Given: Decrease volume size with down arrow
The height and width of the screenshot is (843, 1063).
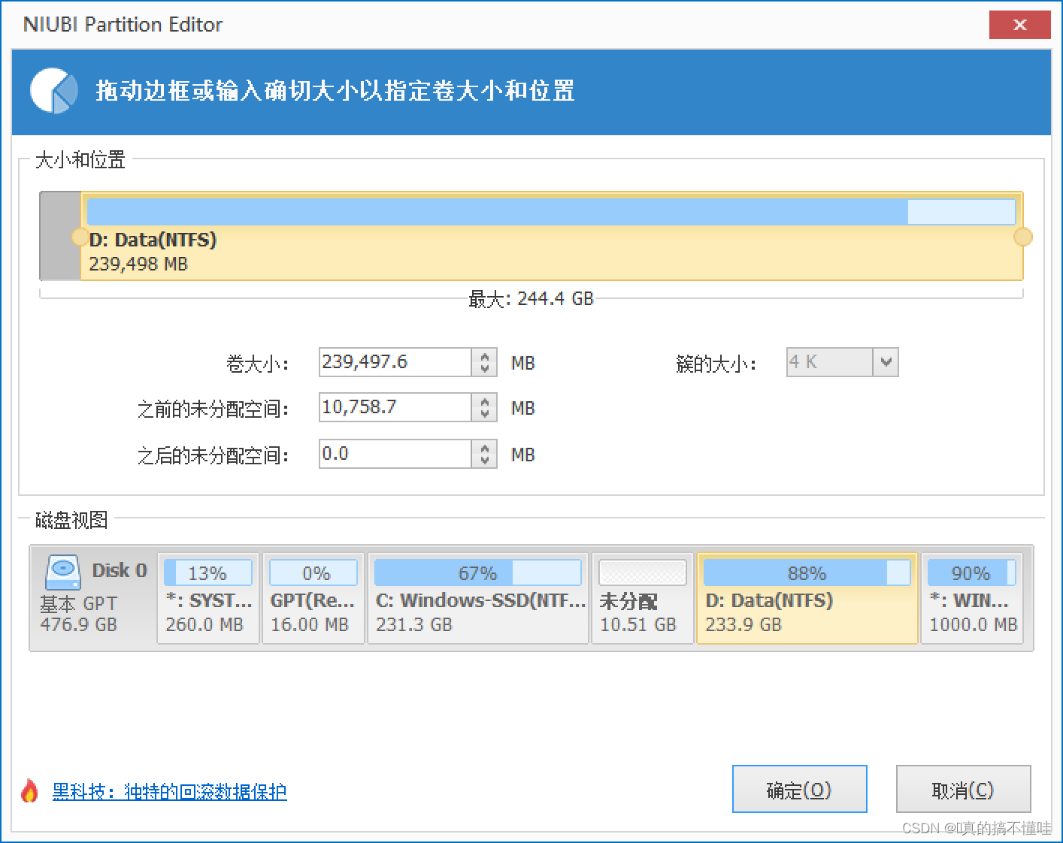Looking at the screenshot, I should 485,369.
